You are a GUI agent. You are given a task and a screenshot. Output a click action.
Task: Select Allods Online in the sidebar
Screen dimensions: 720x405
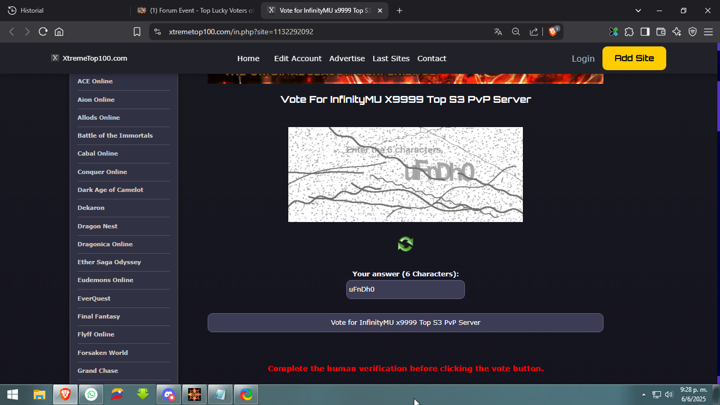(99, 118)
